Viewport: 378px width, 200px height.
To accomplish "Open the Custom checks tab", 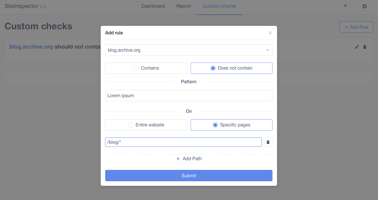I will pos(219,6).
